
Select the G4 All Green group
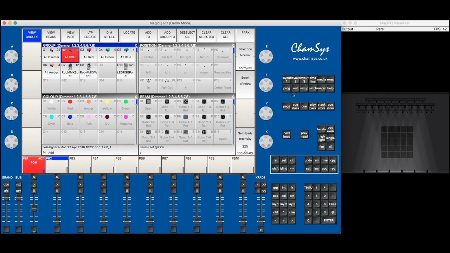[107, 55]
